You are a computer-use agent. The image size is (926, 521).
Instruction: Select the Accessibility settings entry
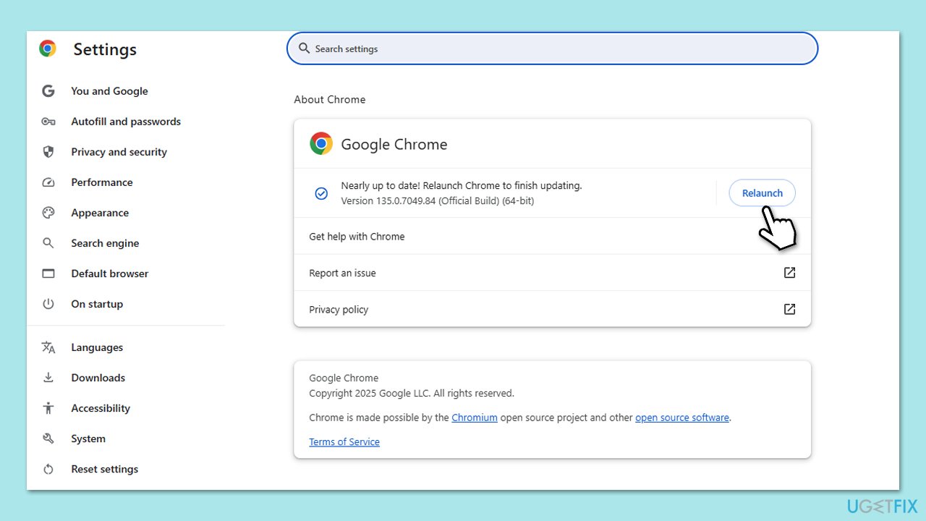coord(101,408)
